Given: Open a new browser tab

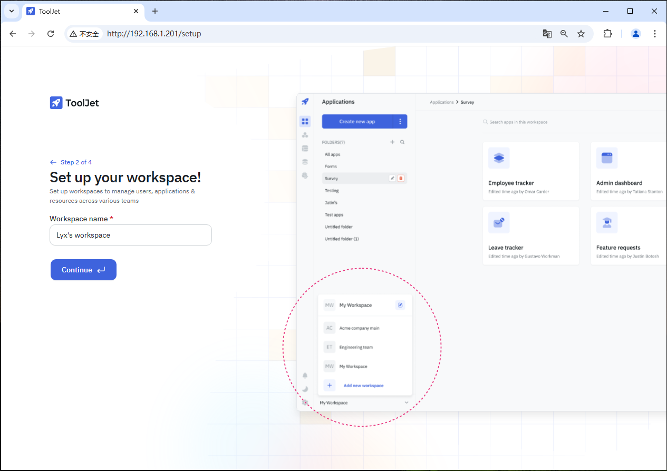Looking at the screenshot, I should tap(154, 11).
